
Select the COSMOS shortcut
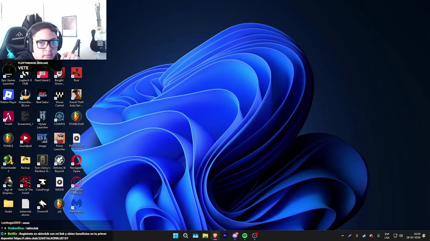click(x=59, y=118)
